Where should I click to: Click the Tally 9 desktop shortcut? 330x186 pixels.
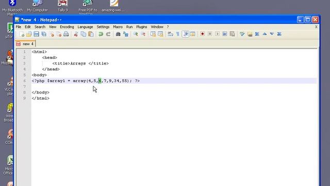click(x=63, y=6)
